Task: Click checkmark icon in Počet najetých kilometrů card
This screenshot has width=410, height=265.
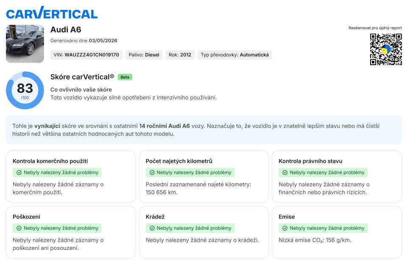Action: (152, 172)
